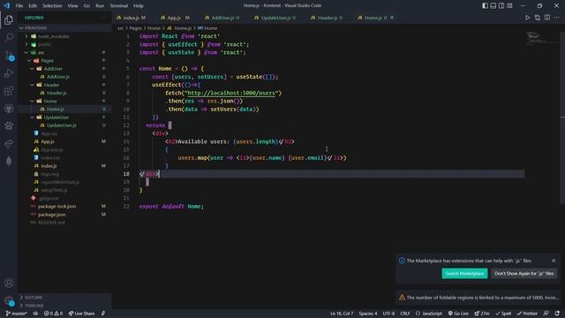This screenshot has height=318, width=565.
Task: Click the Search Marketplace button
Action: [x=464, y=273]
